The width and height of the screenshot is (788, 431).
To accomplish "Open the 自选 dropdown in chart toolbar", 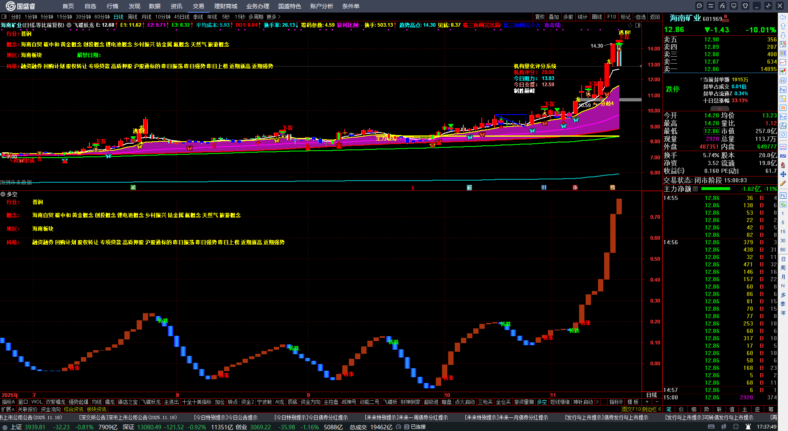I will click(x=640, y=17).
